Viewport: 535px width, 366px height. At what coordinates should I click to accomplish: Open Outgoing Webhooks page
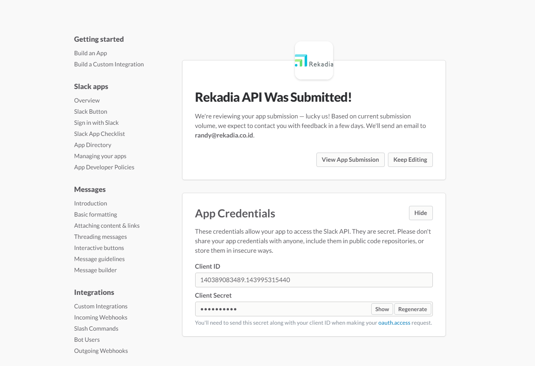click(101, 351)
